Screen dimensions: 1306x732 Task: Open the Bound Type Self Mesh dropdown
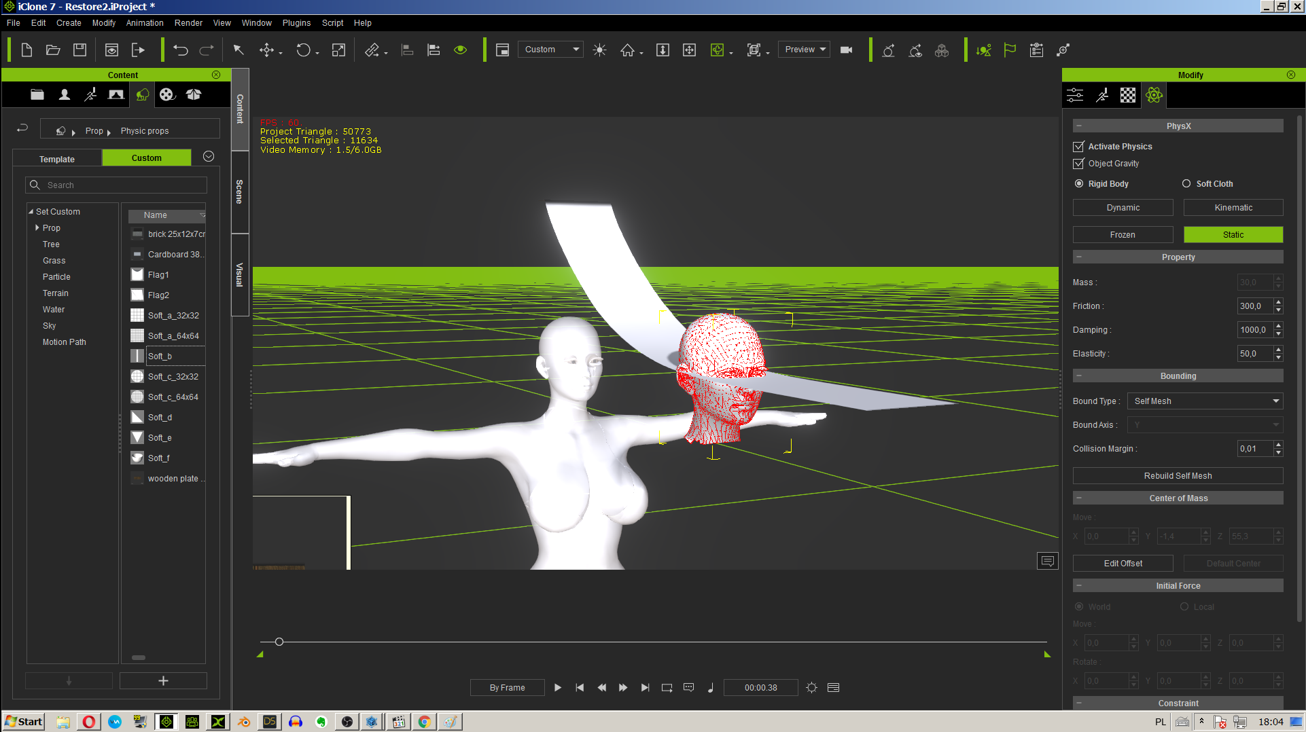(x=1205, y=401)
